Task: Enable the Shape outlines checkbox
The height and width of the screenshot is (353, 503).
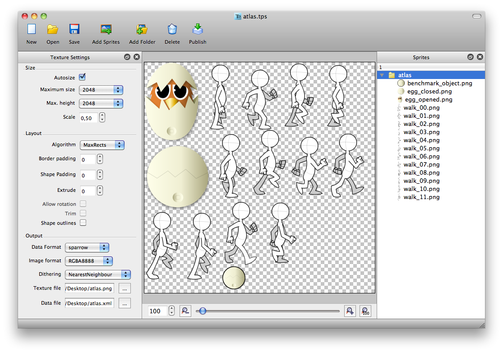Action: [83, 223]
